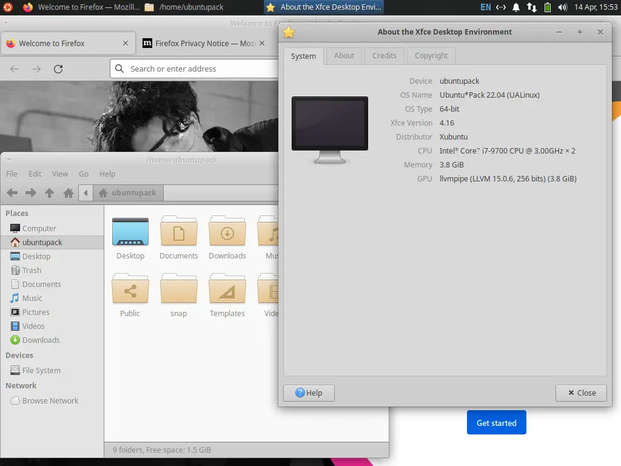Click Firefox forward arrow button
Image resolution: width=621 pixels, height=466 pixels.
(x=36, y=69)
